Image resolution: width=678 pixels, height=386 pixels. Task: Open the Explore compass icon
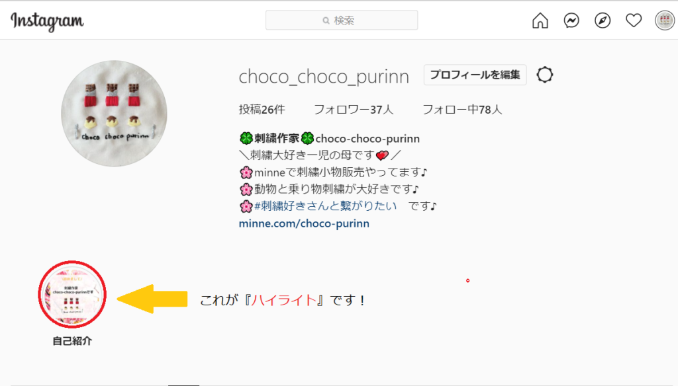coord(603,20)
